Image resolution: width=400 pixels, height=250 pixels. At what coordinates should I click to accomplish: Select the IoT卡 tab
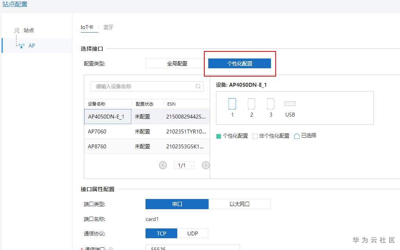87,27
